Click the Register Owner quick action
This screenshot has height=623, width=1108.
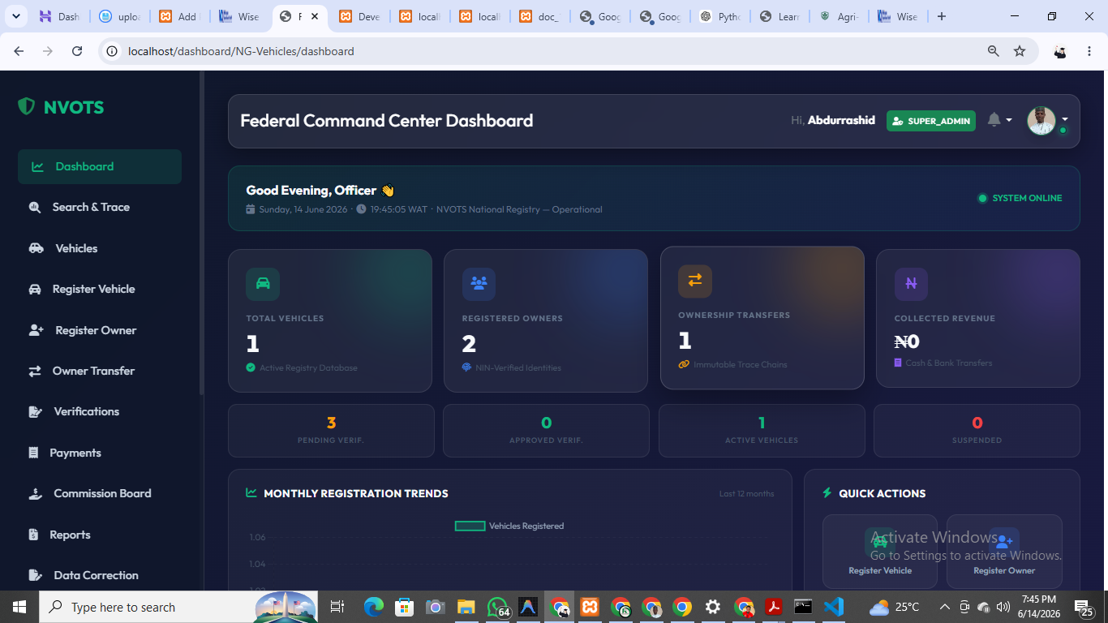1004,552
